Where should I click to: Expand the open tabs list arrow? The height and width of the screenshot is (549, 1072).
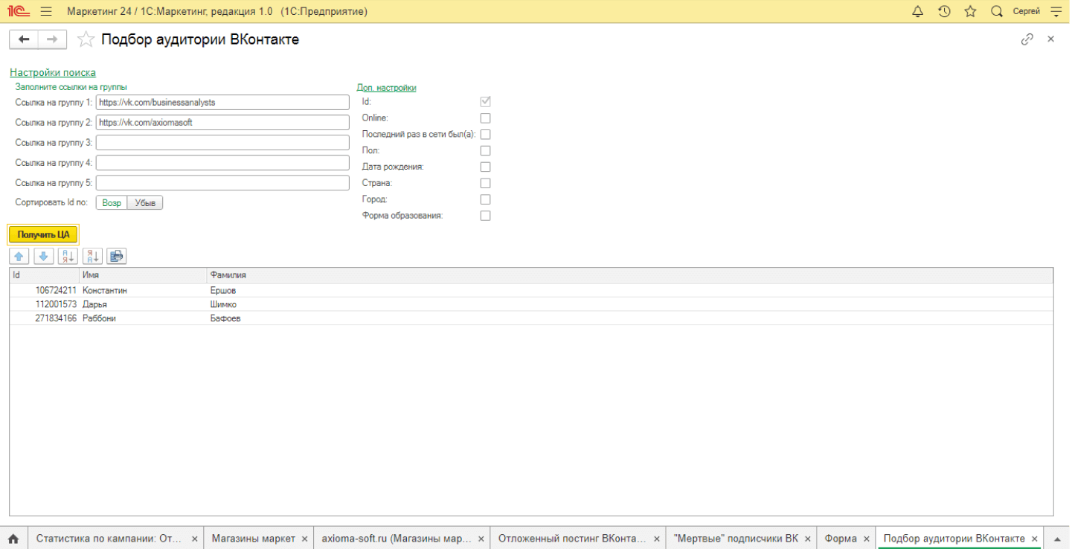1057,539
